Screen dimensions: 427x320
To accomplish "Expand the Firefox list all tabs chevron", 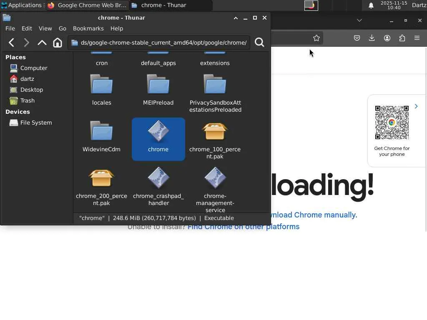I will [x=359, y=20].
